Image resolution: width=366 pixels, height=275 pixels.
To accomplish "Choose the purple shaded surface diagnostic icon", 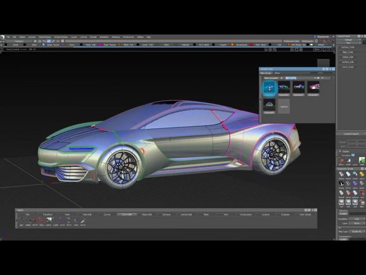I will 355,183.
